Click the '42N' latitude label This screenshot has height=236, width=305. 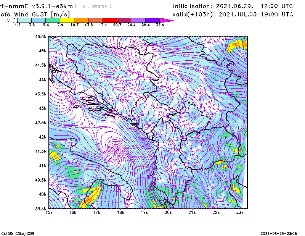43,137
